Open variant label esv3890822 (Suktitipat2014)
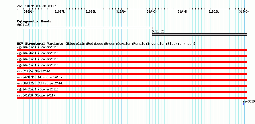Screen dimensions: 255x124 pos(40,84)
